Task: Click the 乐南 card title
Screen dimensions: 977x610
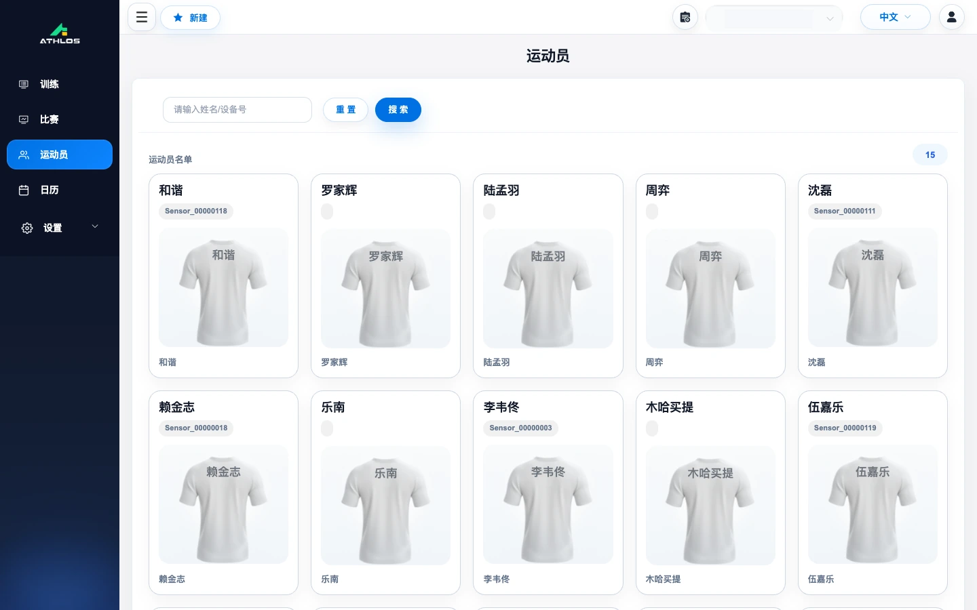Action: [333, 407]
